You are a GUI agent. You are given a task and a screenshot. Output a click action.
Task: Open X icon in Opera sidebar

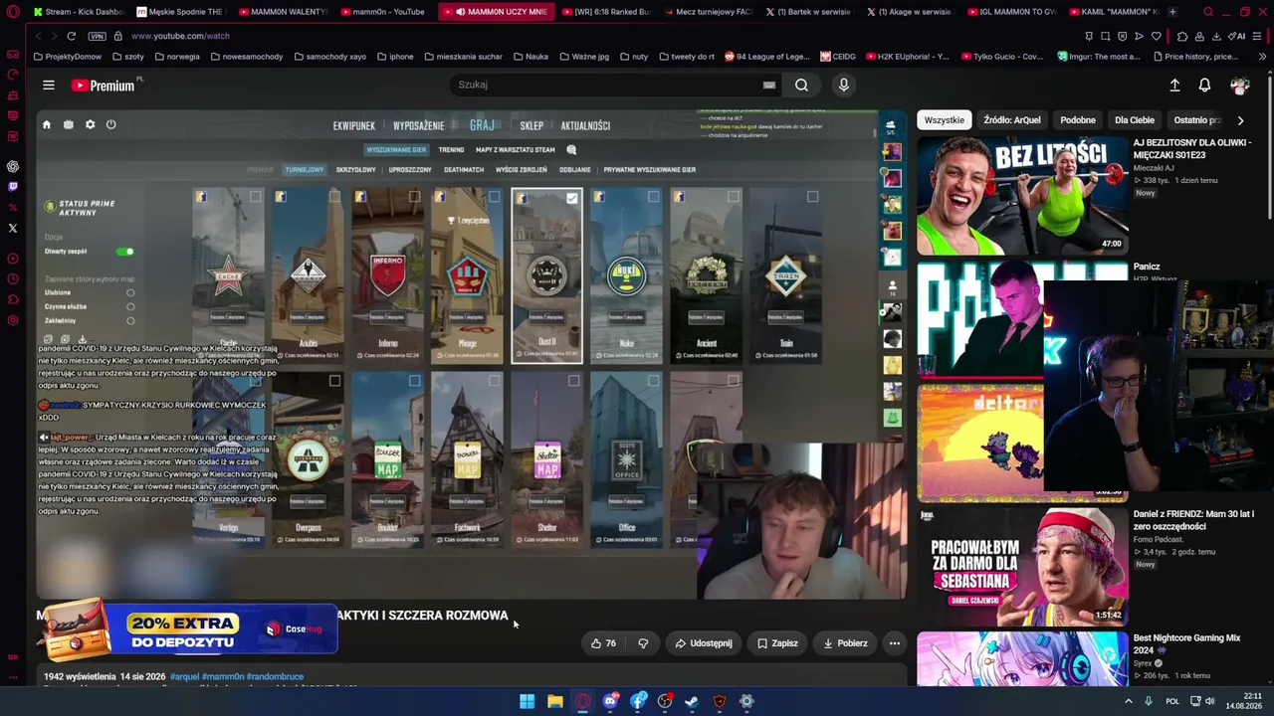tap(13, 228)
